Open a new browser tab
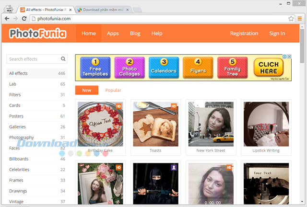307x207 pixels. click(x=137, y=10)
